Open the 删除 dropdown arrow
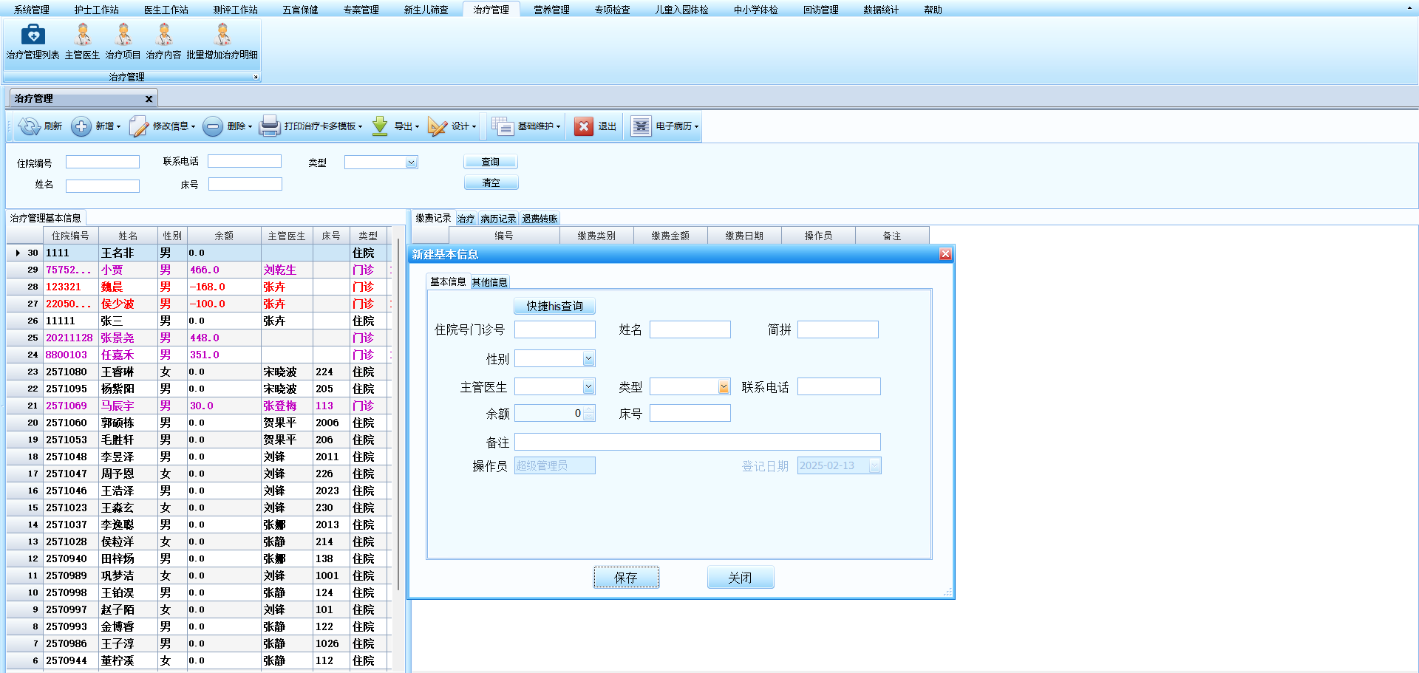The height and width of the screenshot is (673, 1419). [x=251, y=127]
